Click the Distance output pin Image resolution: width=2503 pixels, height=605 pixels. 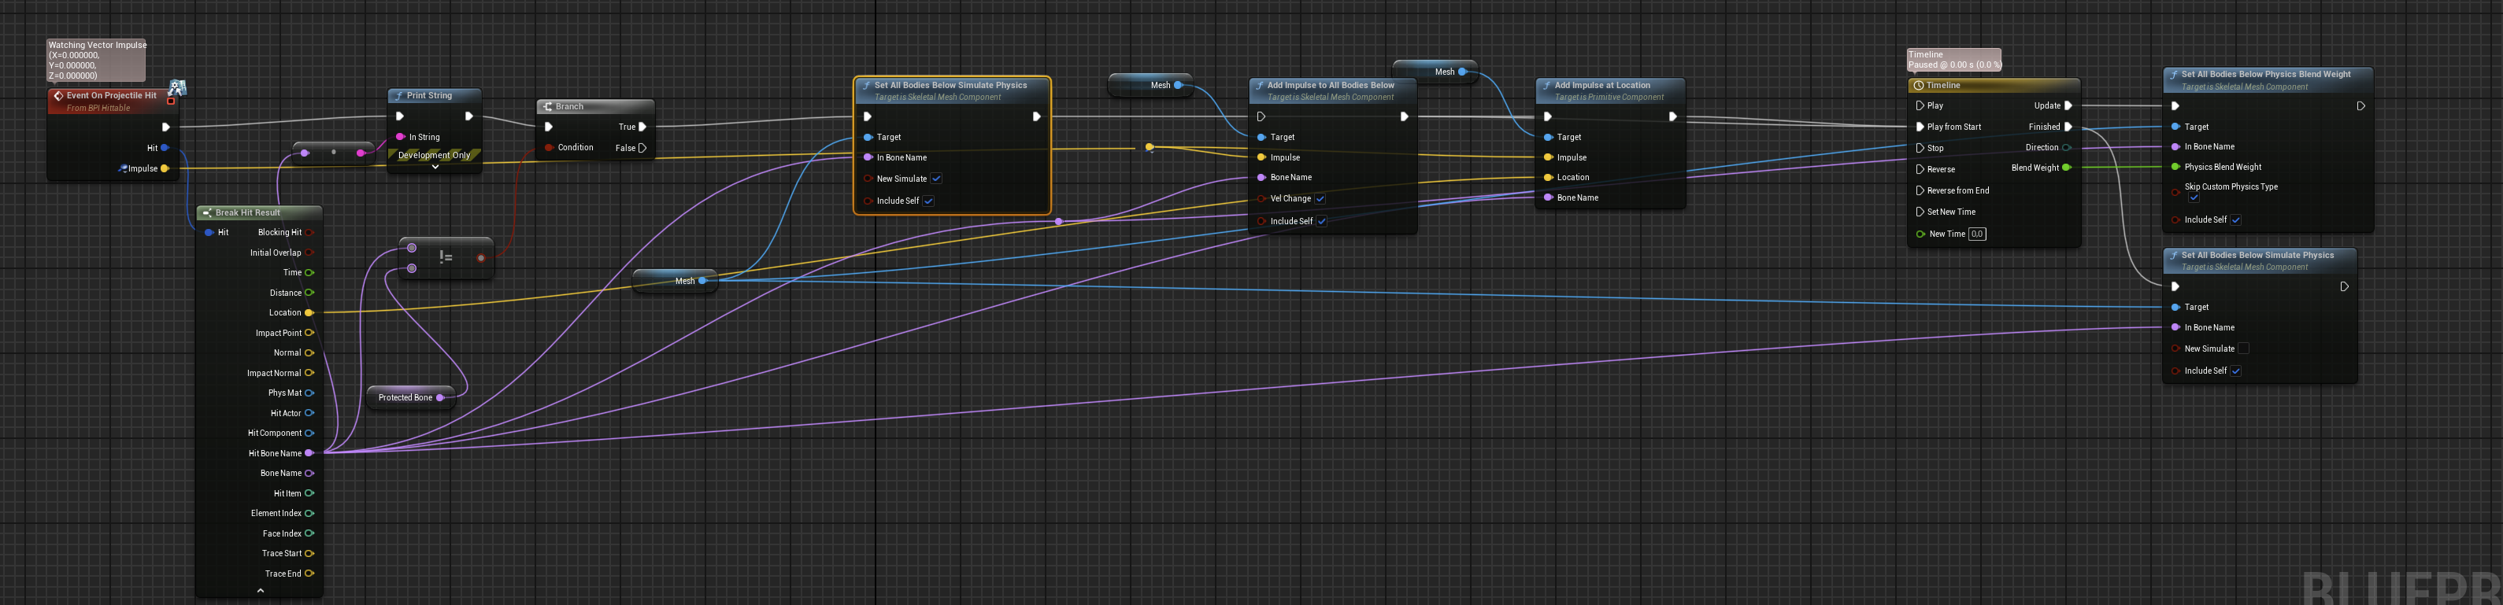(310, 293)
